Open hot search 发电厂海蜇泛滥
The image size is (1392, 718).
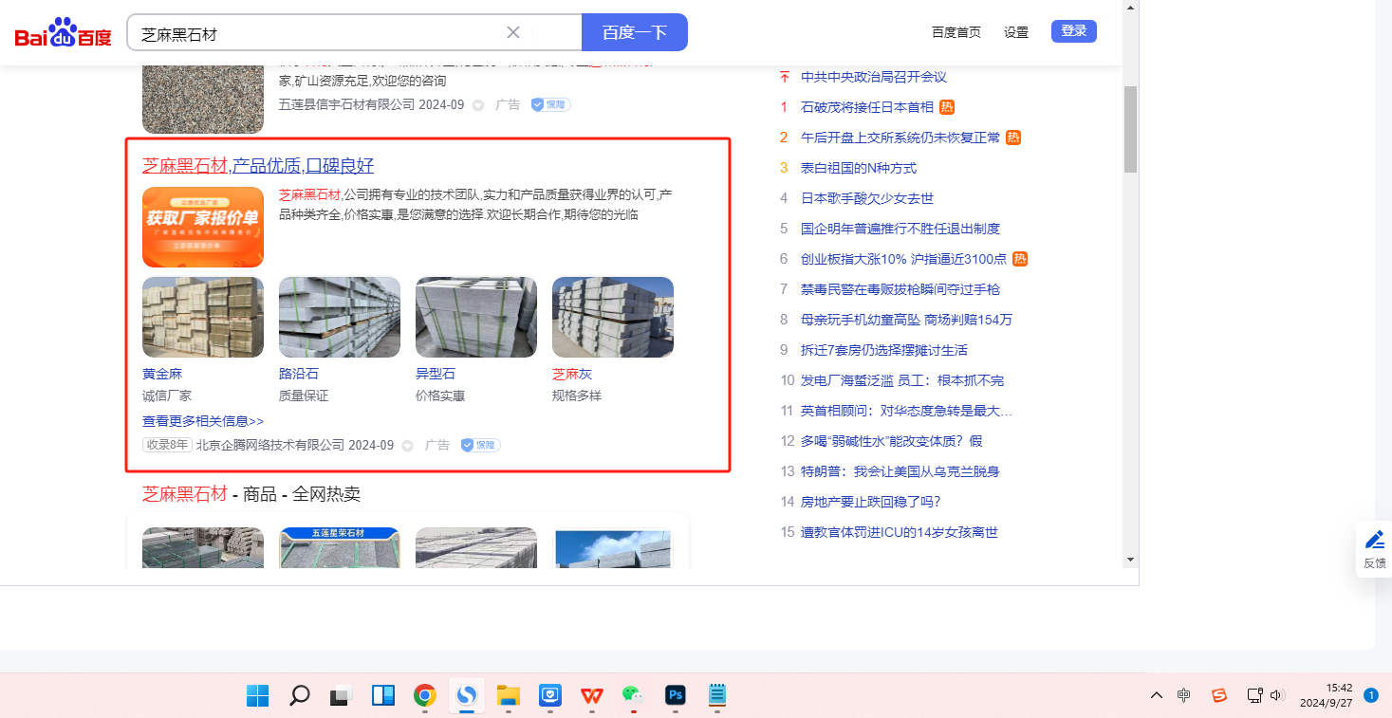point(902,380)
